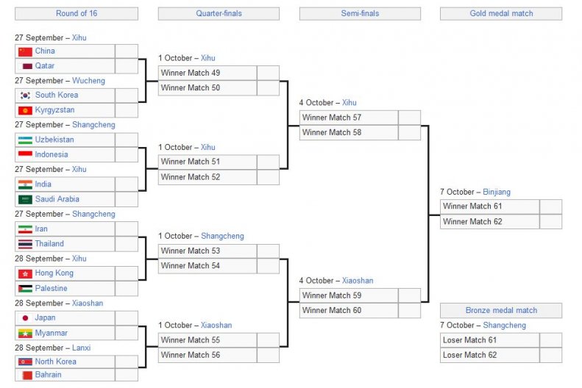
Task: Click the China flag icon
Action: [25, 51]
